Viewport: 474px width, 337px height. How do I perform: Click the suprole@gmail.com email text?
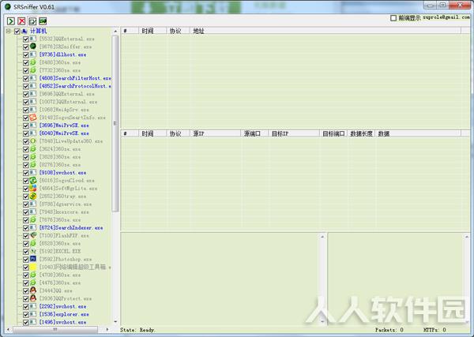coord(446,17)
